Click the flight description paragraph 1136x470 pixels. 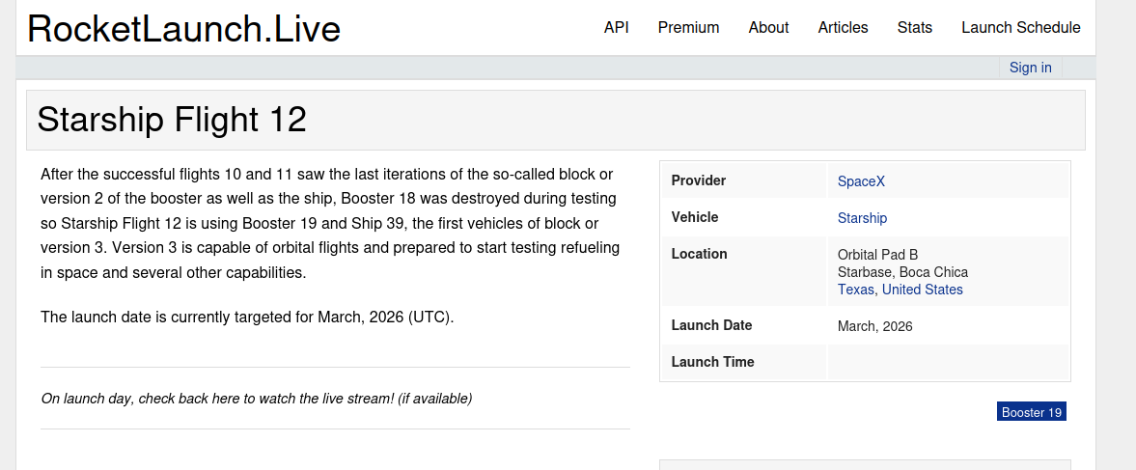pos(328,224)
